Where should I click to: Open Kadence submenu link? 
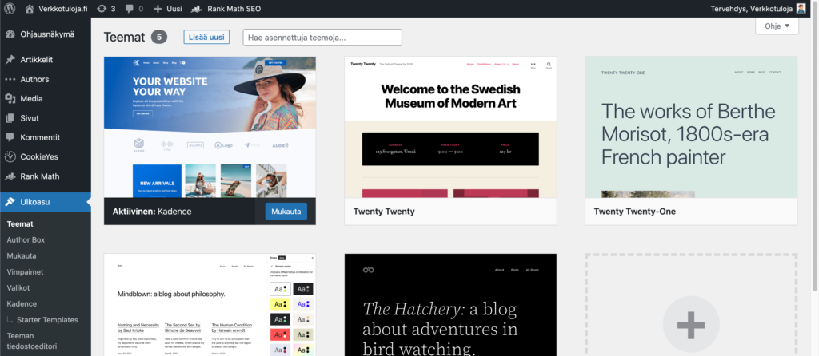click(22, 303)
